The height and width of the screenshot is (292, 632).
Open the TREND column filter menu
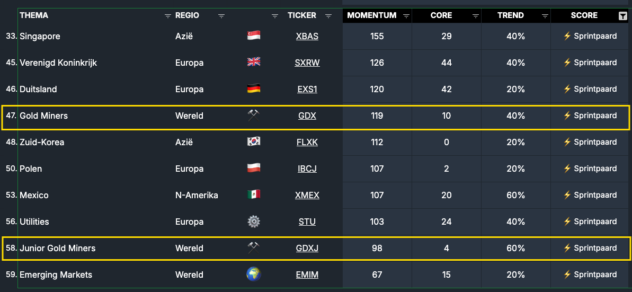pyautogui.click(x=545, y=16)
